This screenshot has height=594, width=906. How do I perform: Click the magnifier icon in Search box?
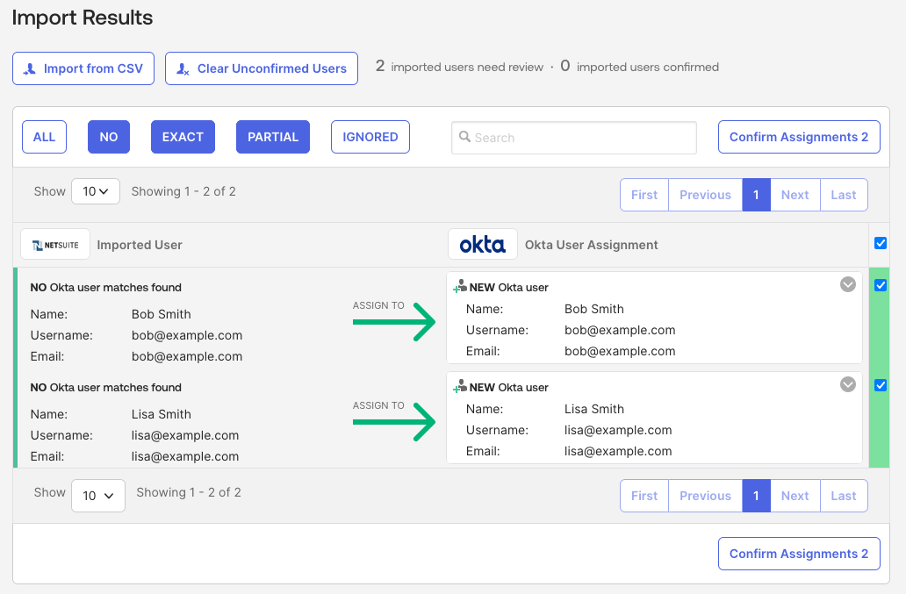[x=464, y=137]
